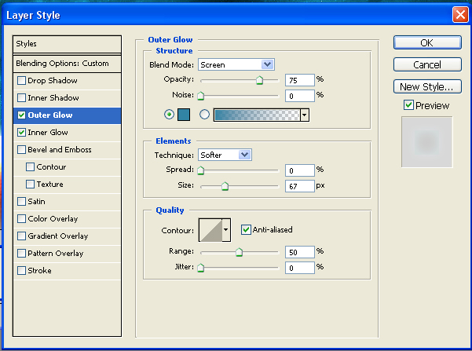Click the Opacity slider handle
This screenshot has width=472, height=351.
coord(259,80)
